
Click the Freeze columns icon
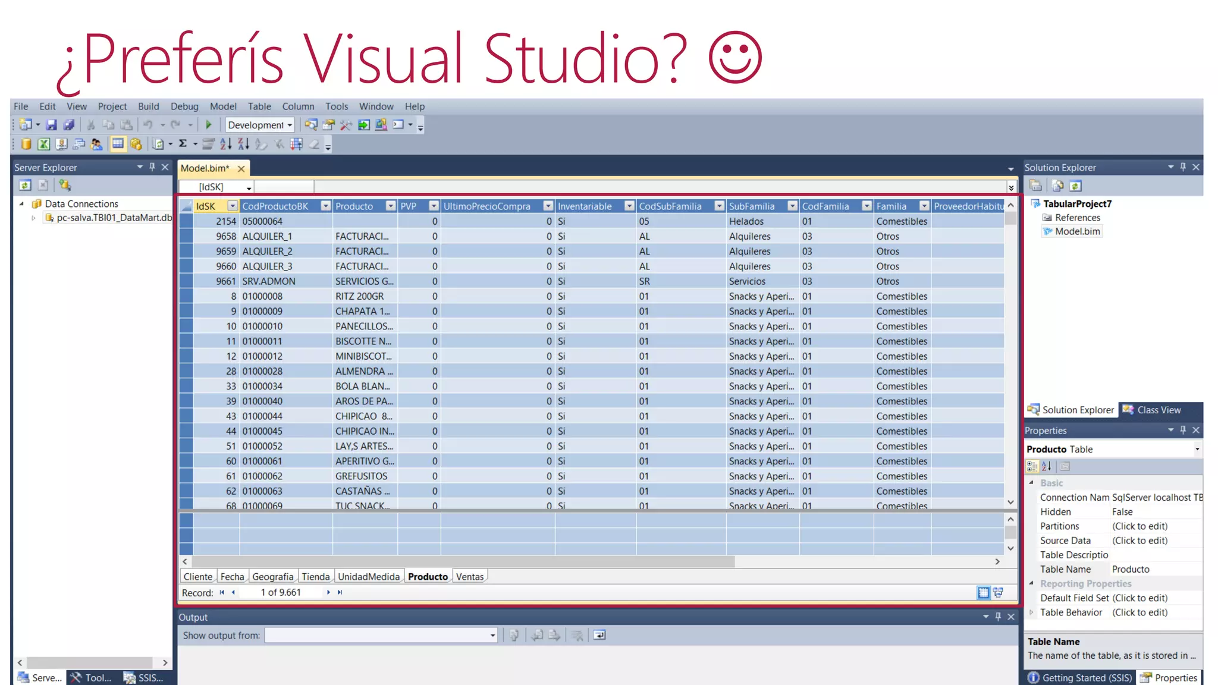click(x=296, y=144)
